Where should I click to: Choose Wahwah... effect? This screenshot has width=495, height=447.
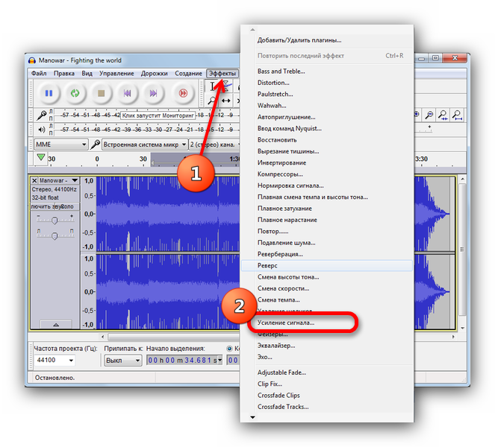tap(327, 106)
